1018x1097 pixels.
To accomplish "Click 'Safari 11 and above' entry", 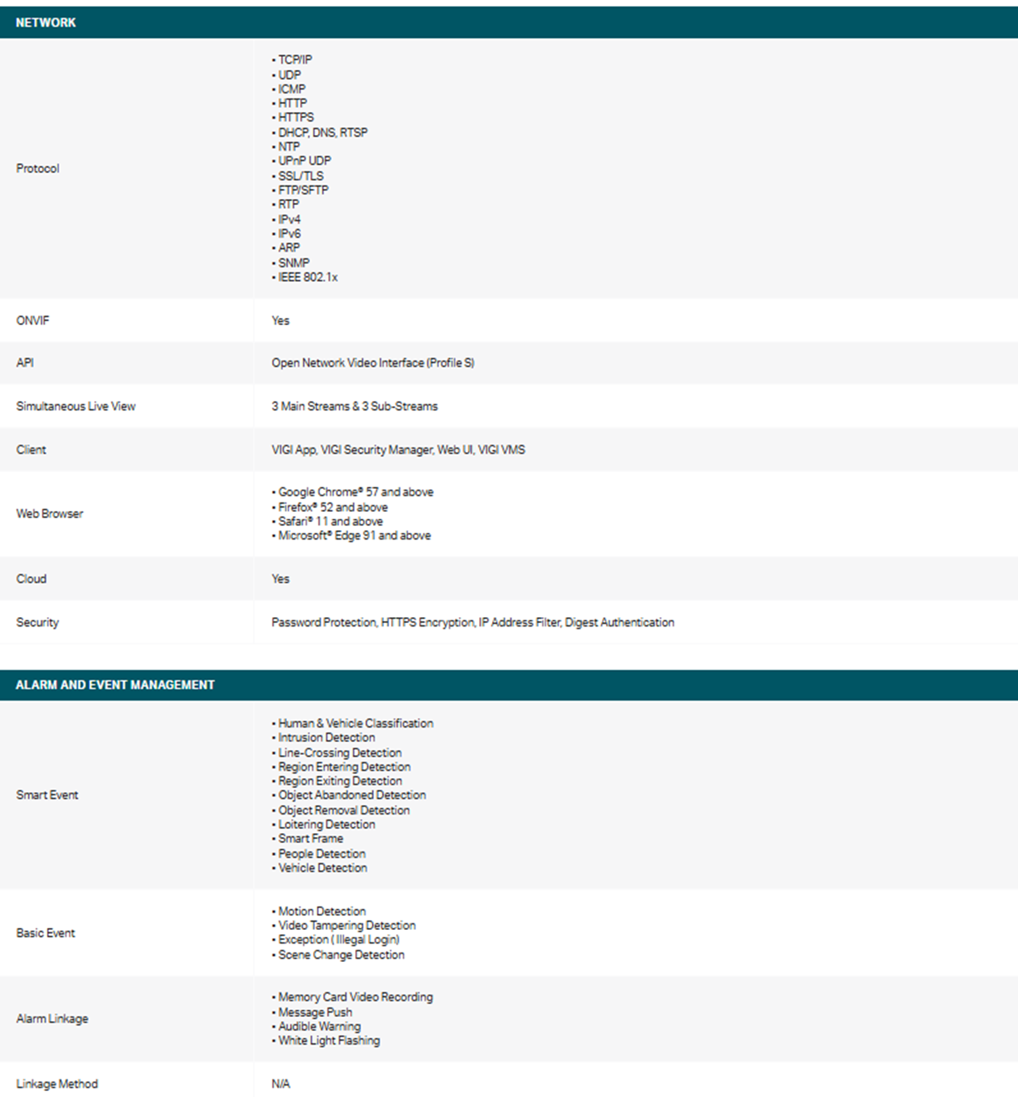I will [331, 521].
